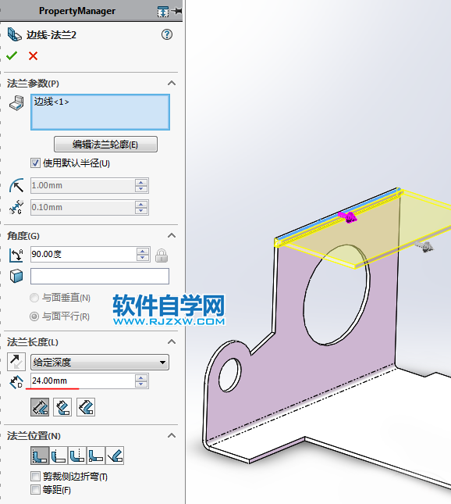Image resolution: width=451 pixels, height=504 pixels.
Task: Select Material Outside flange position
Action: 59,456
